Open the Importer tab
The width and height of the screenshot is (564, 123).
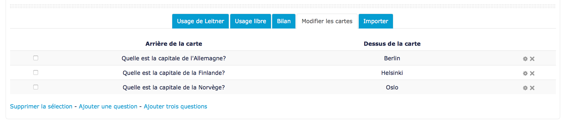click(x=376, y=21)
